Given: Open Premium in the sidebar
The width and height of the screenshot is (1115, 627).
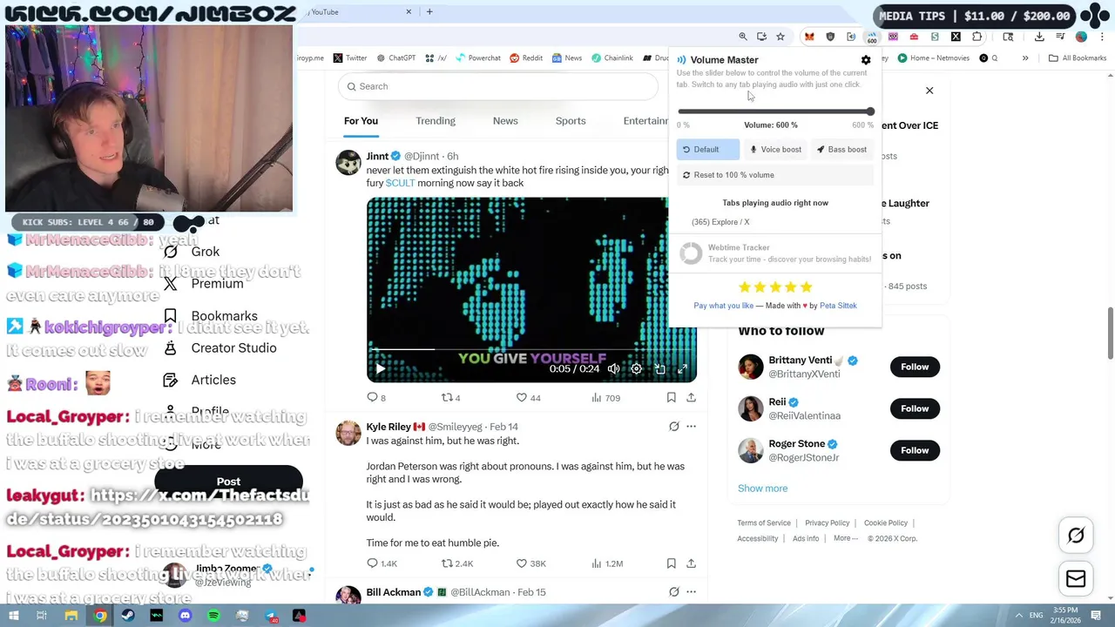Looking at the screenshot, I should pyautogui.click(x=204, y=284).
